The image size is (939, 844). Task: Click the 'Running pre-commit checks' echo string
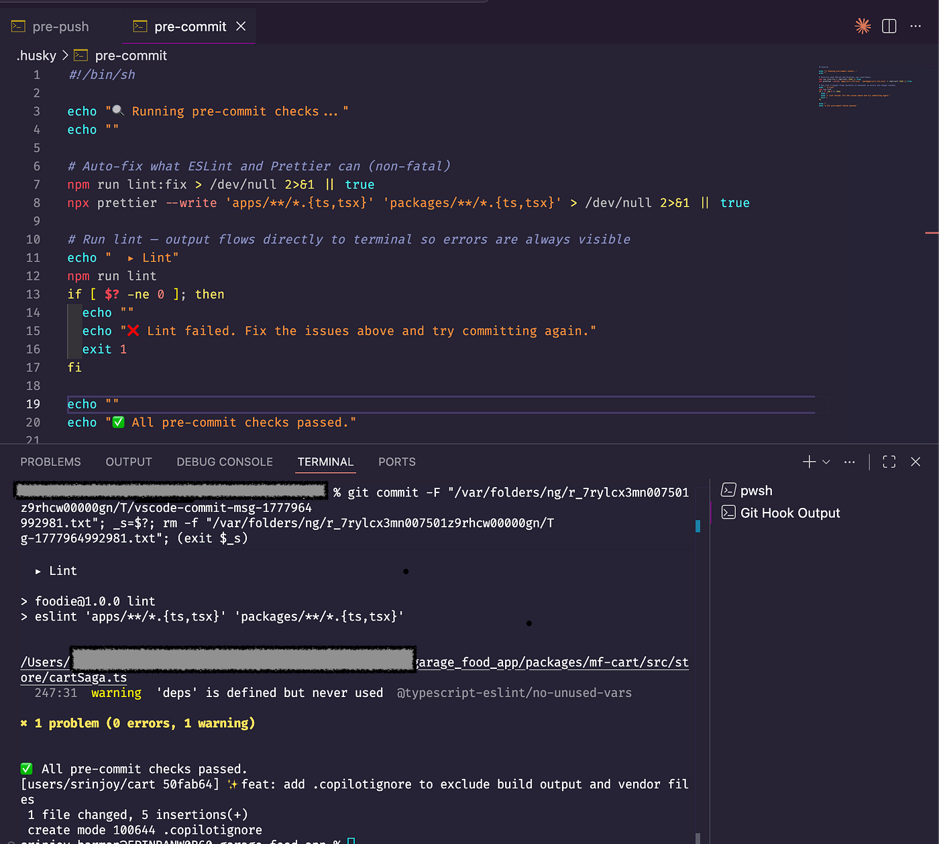[227, 111]
